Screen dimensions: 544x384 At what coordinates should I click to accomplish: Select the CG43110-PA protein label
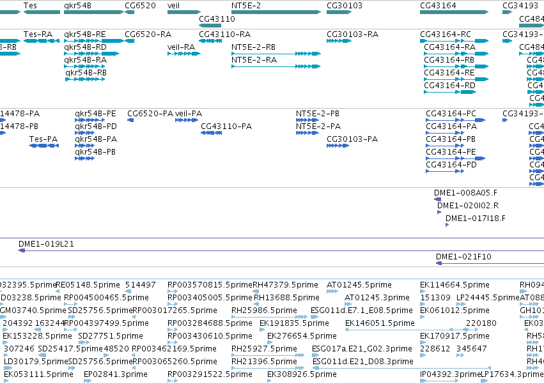226,127
